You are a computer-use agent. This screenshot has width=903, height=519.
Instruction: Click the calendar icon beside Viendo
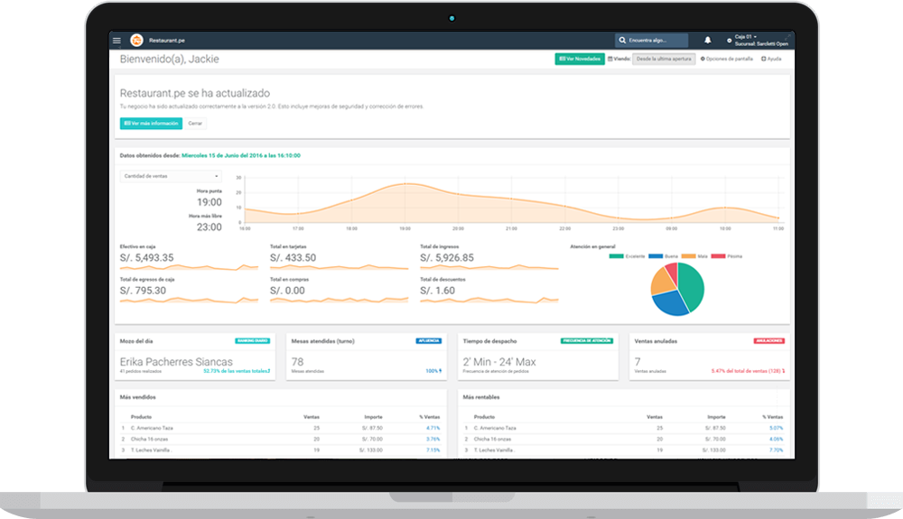tap(610, 59)
